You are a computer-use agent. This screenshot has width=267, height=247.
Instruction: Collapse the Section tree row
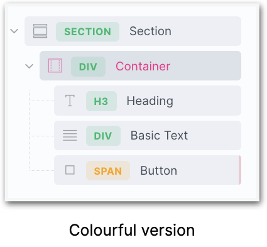14,31
